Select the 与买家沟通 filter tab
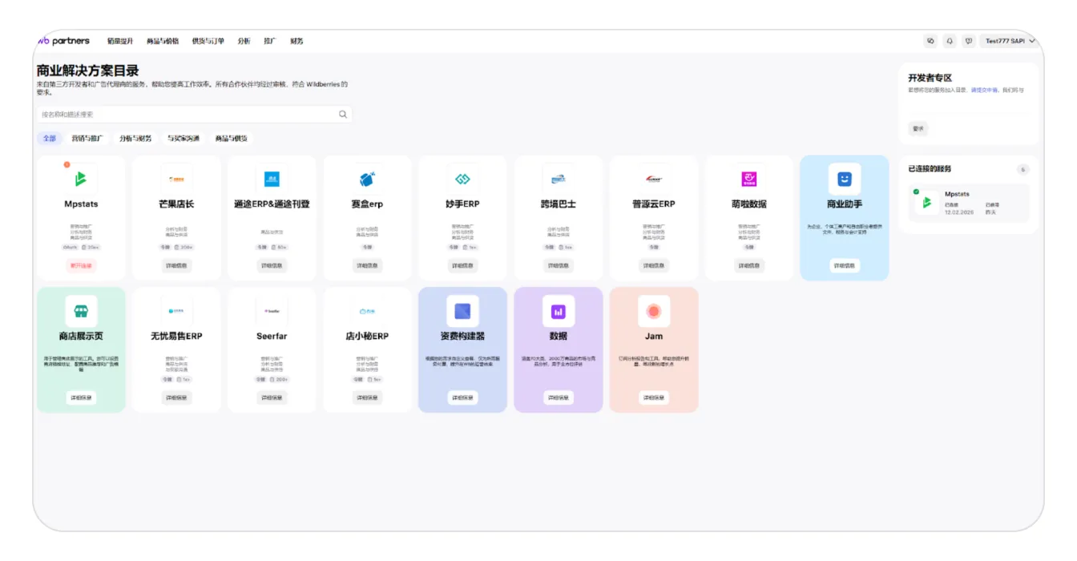The width and height of the screenshot is (1077, 561). pyautogui.click(x=184, y=139)
